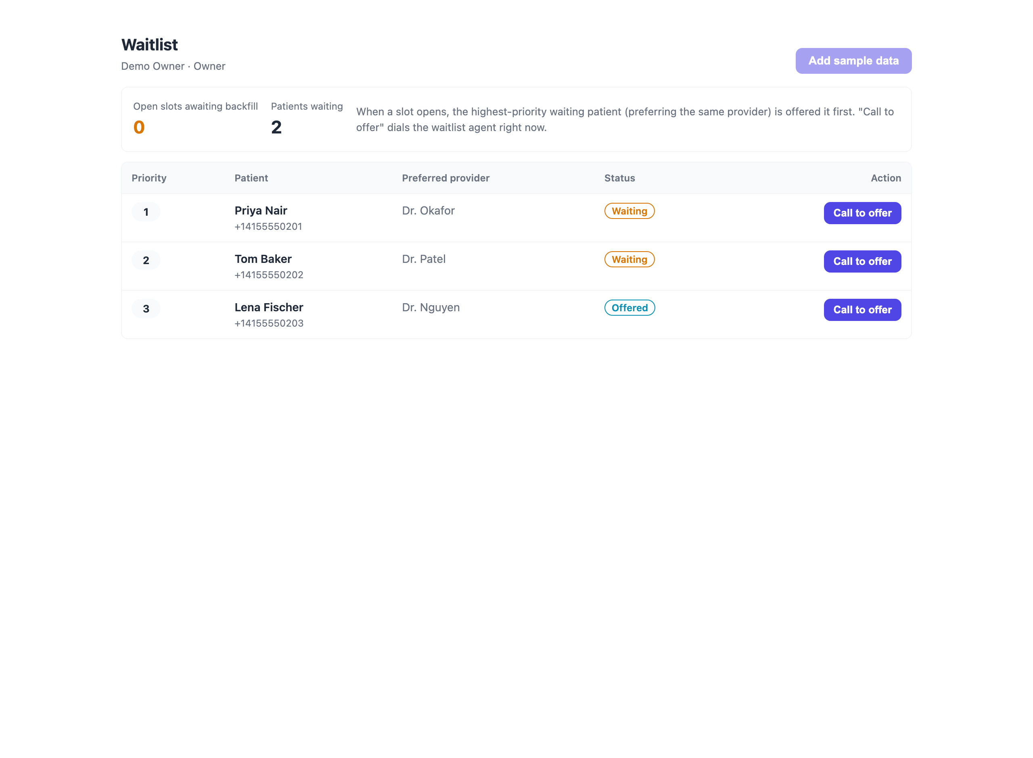The height and width of the screenshot is (758, 1033).
Task: Click the Patients waiting count
Action: coord(276,127)
